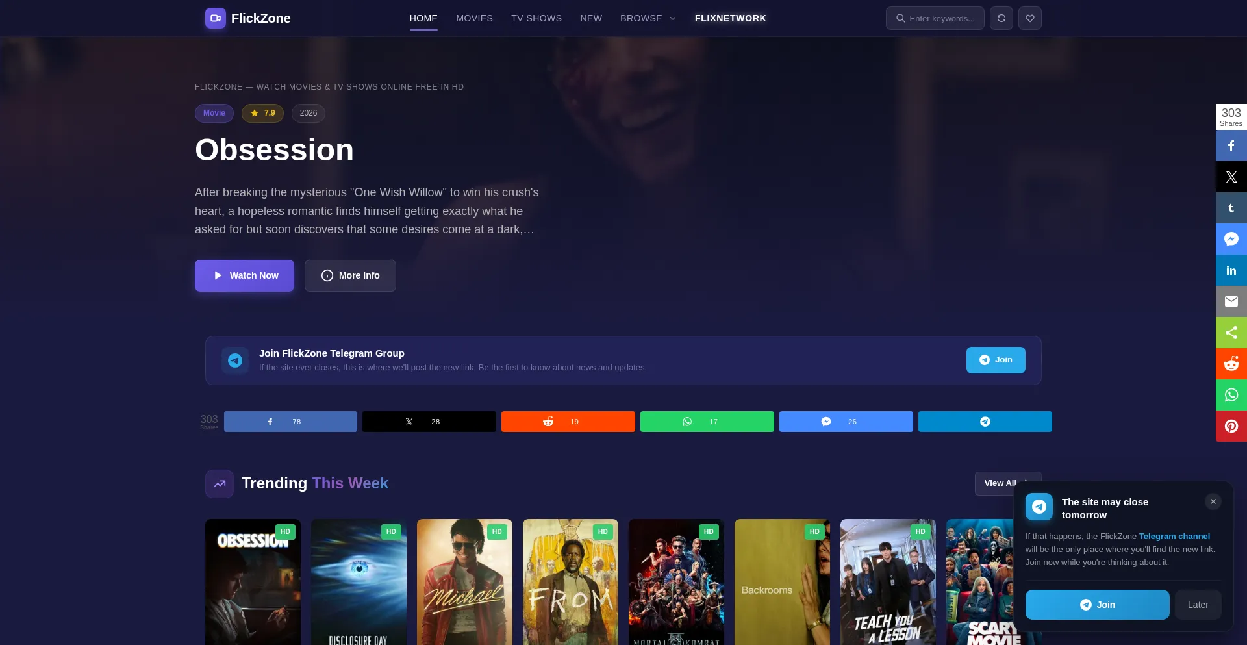This screenshot has height=645, width=1247.
Task: Open the Michael poster
Action: 464,582
